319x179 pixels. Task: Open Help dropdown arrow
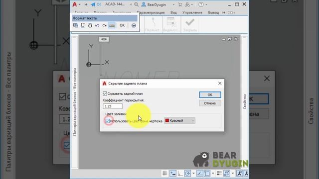click(206, 4)
